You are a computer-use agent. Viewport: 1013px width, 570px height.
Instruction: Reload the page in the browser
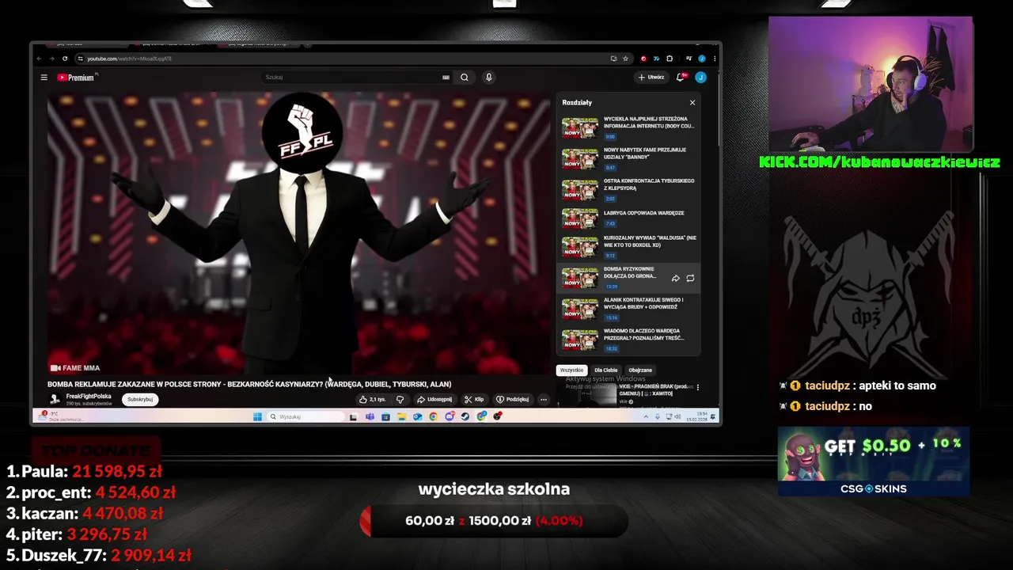click(65, 59)
